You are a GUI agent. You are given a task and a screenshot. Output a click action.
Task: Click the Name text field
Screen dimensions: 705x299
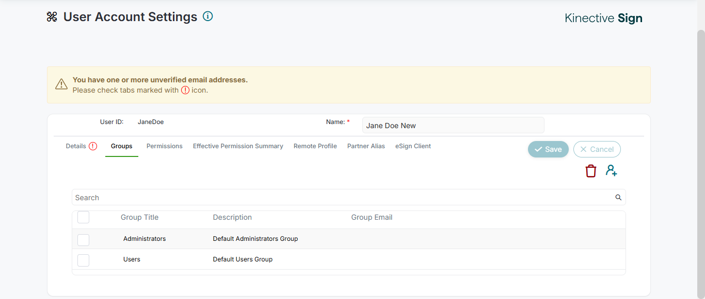(x=453, y=126)
